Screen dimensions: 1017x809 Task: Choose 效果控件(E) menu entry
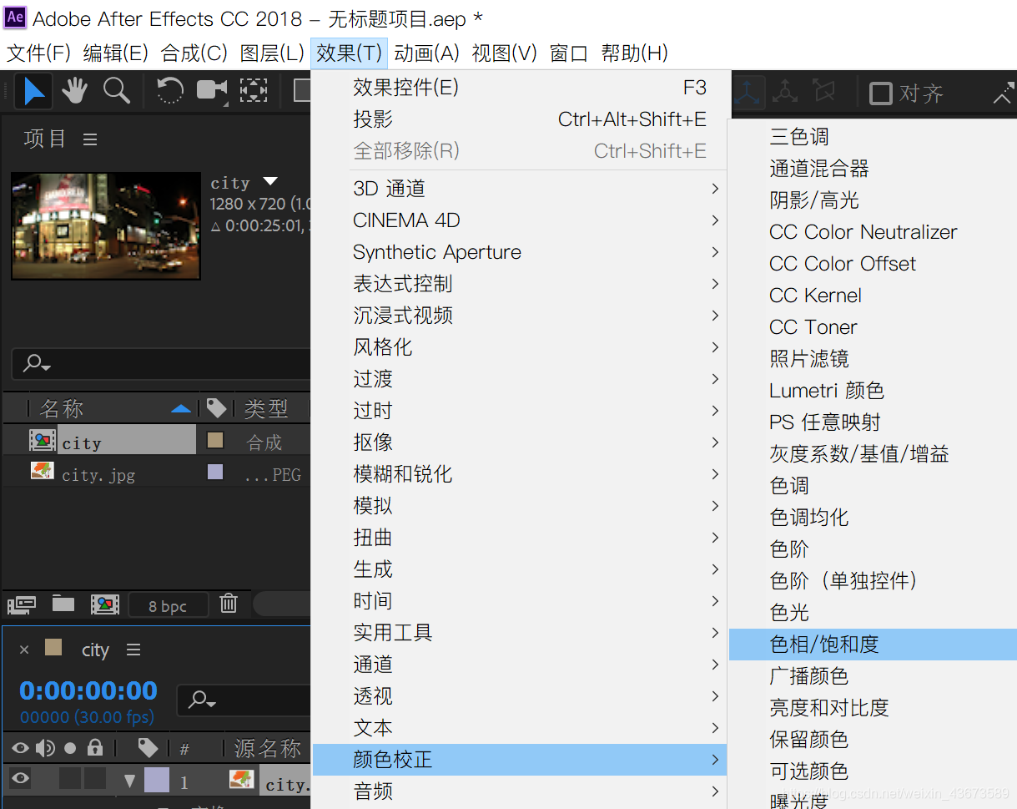pos(521,88)
